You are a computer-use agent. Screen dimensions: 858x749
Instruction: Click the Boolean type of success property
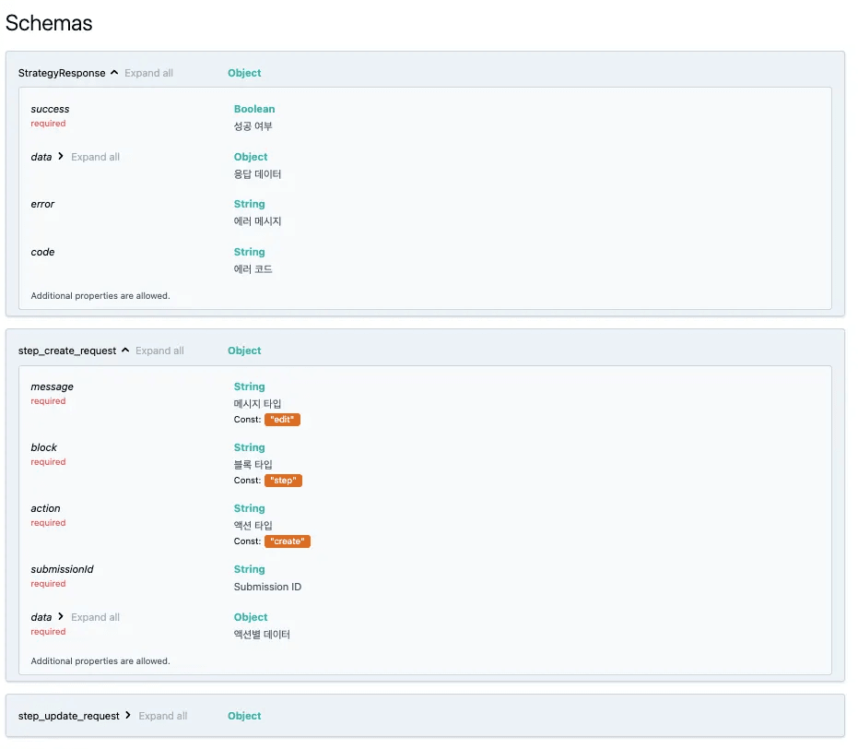coord(254,109)
